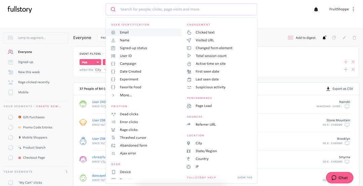Open User 240 profile link
Screen dimensions: 363x186
pyautogui.click(x=99, y=102)
